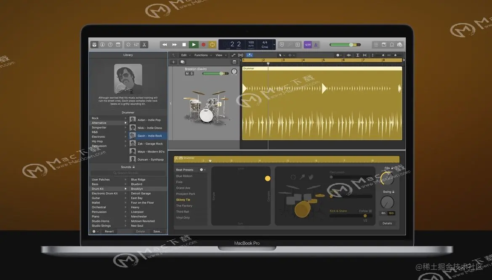Expand the User Patches category

[x=125, y=180]
